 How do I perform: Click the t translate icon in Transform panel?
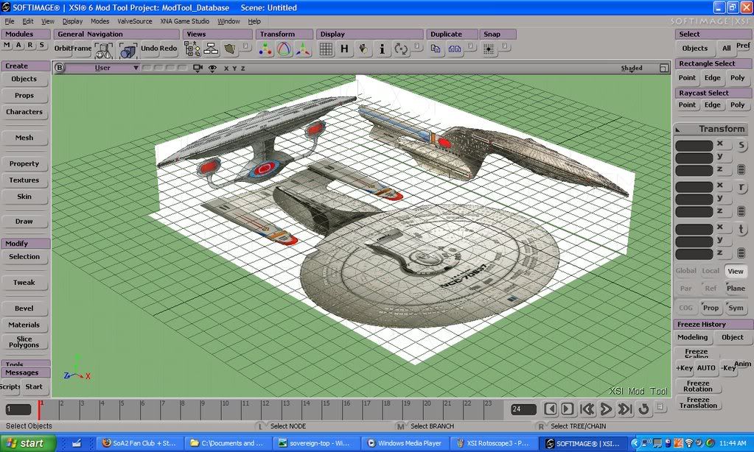741,229
